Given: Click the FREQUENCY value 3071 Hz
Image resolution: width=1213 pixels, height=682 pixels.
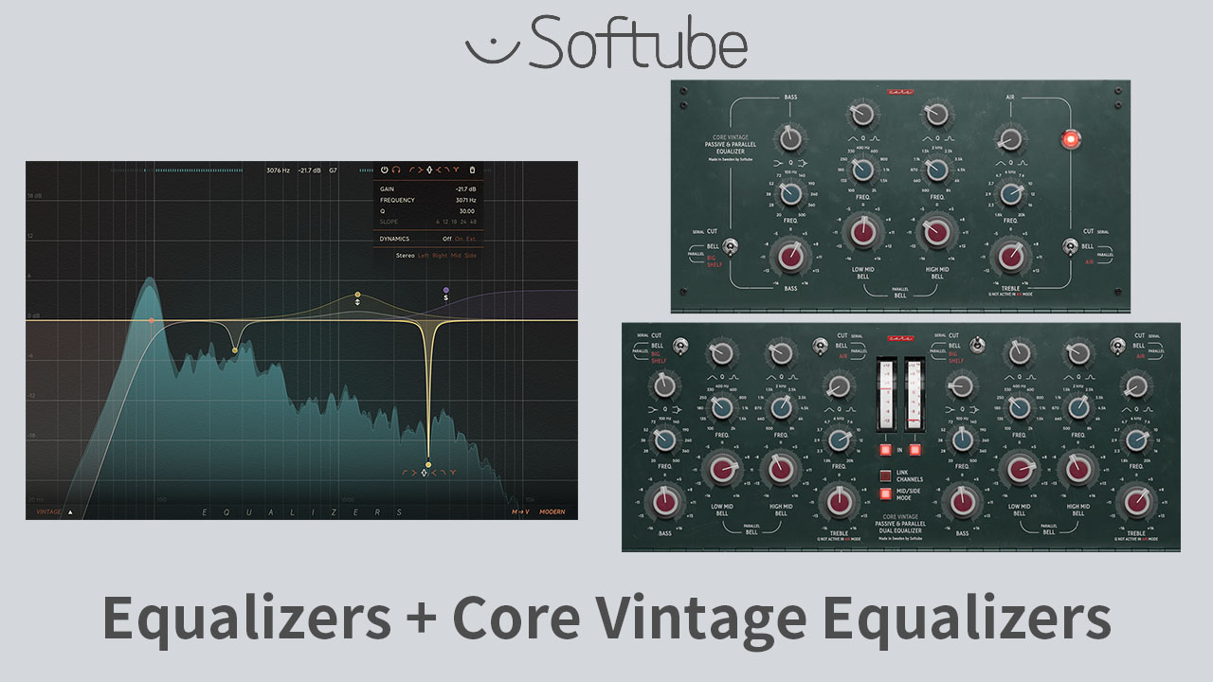Looking at the screenshot, I should click(x=466, y=200).
